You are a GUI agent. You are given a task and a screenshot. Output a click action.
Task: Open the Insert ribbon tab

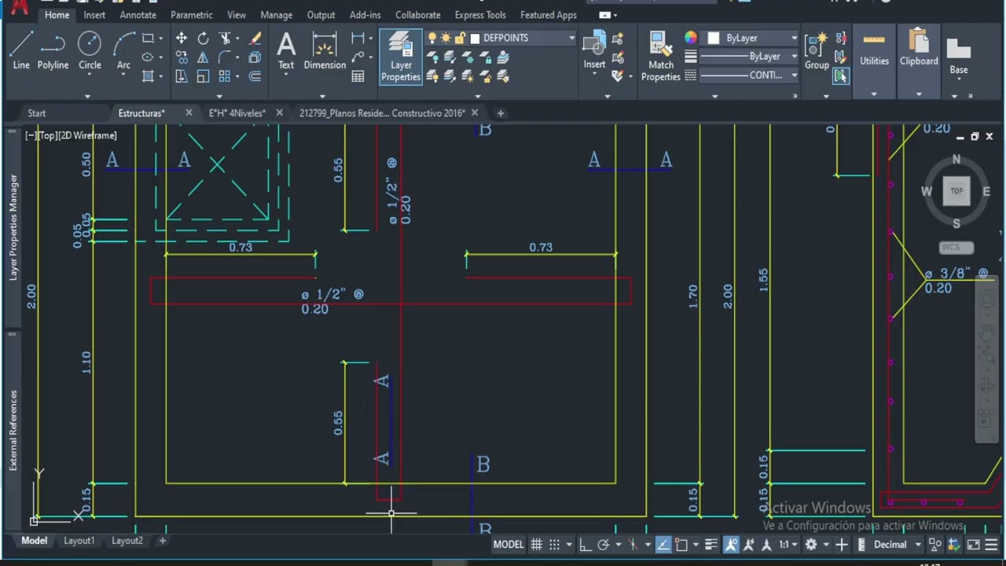click(94, 15)
